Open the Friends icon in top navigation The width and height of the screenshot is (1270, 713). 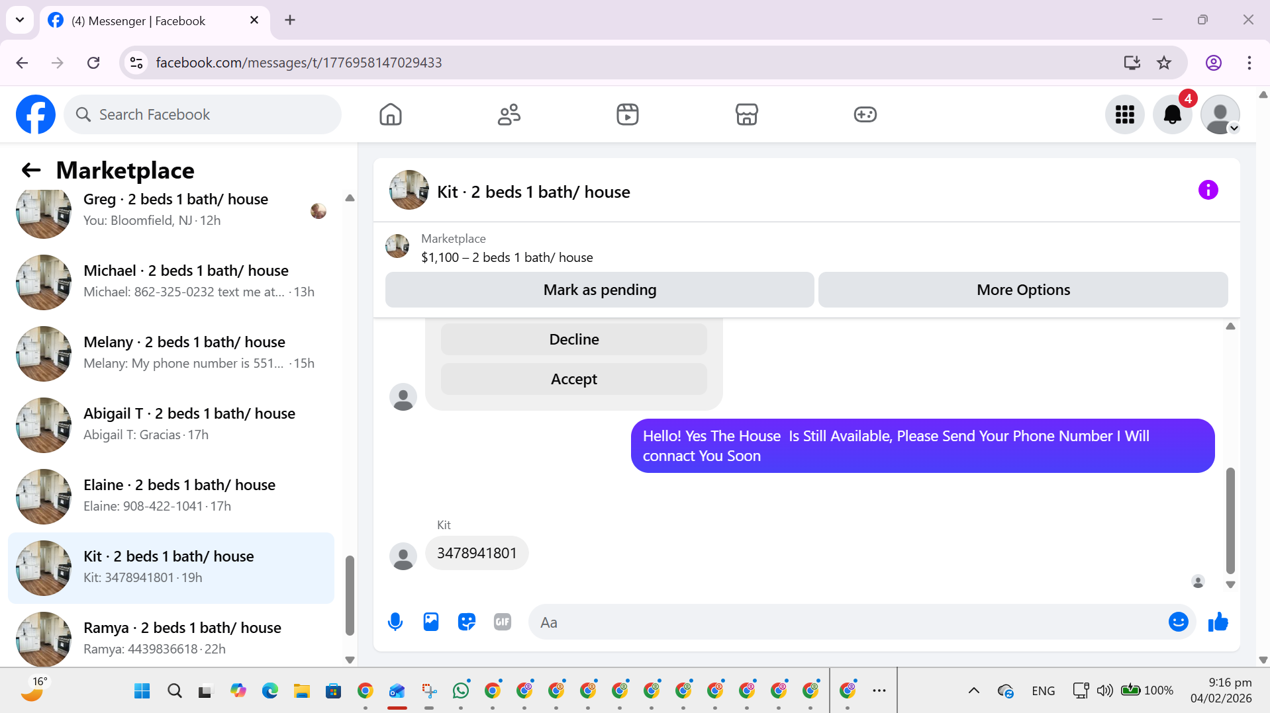[509, 114]
